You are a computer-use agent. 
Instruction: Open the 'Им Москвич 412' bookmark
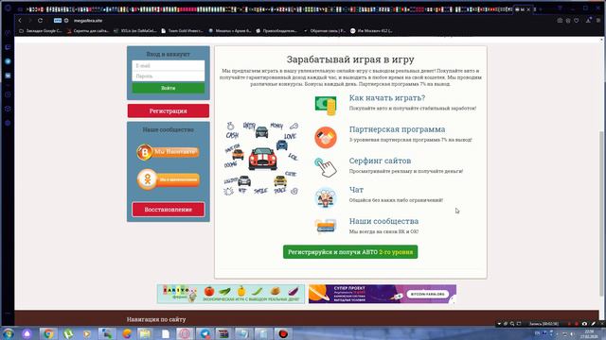tap(371, 31)
